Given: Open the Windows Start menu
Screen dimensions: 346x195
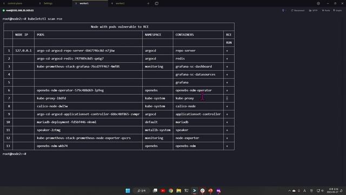Looking at the screenshot, I should pyautogui.click(x=128, y=191).
